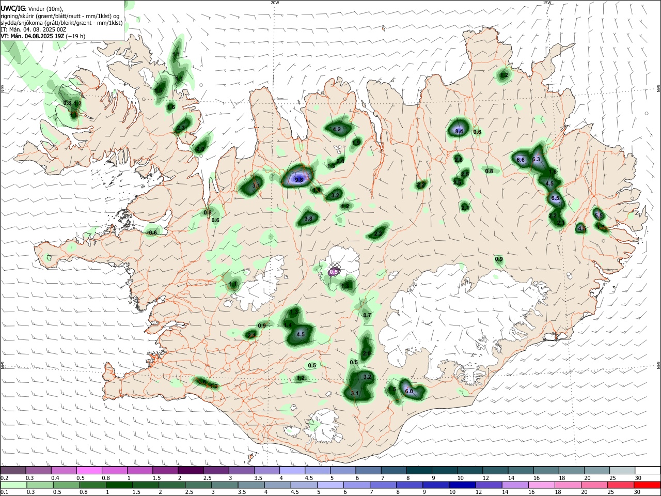This screenshot has height=496, width=661.
Task: Click the 12 number label in the lower legend row
Action: point(478,492)
